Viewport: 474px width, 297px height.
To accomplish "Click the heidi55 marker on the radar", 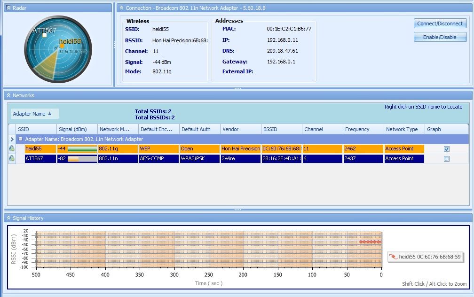I will (62, 46).
